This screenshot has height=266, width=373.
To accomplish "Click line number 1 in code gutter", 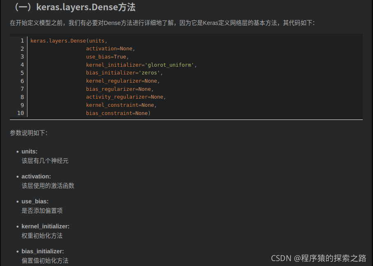I will pyautogui.click(x=22, y=41).
